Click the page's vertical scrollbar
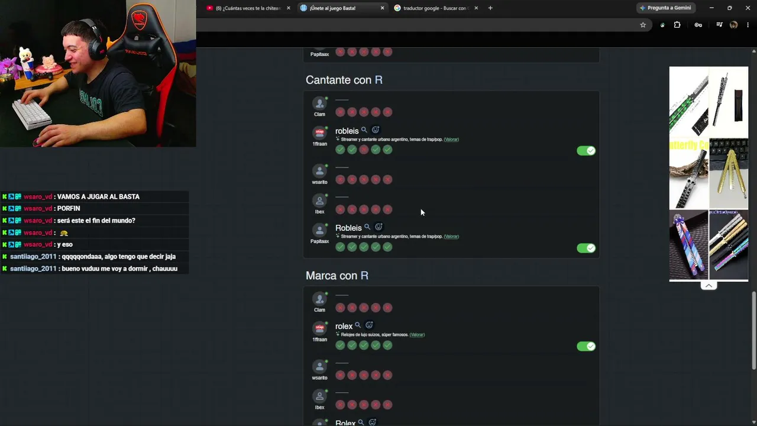The height and width of the screenshot is (426, 757). [x=753, y=331]
